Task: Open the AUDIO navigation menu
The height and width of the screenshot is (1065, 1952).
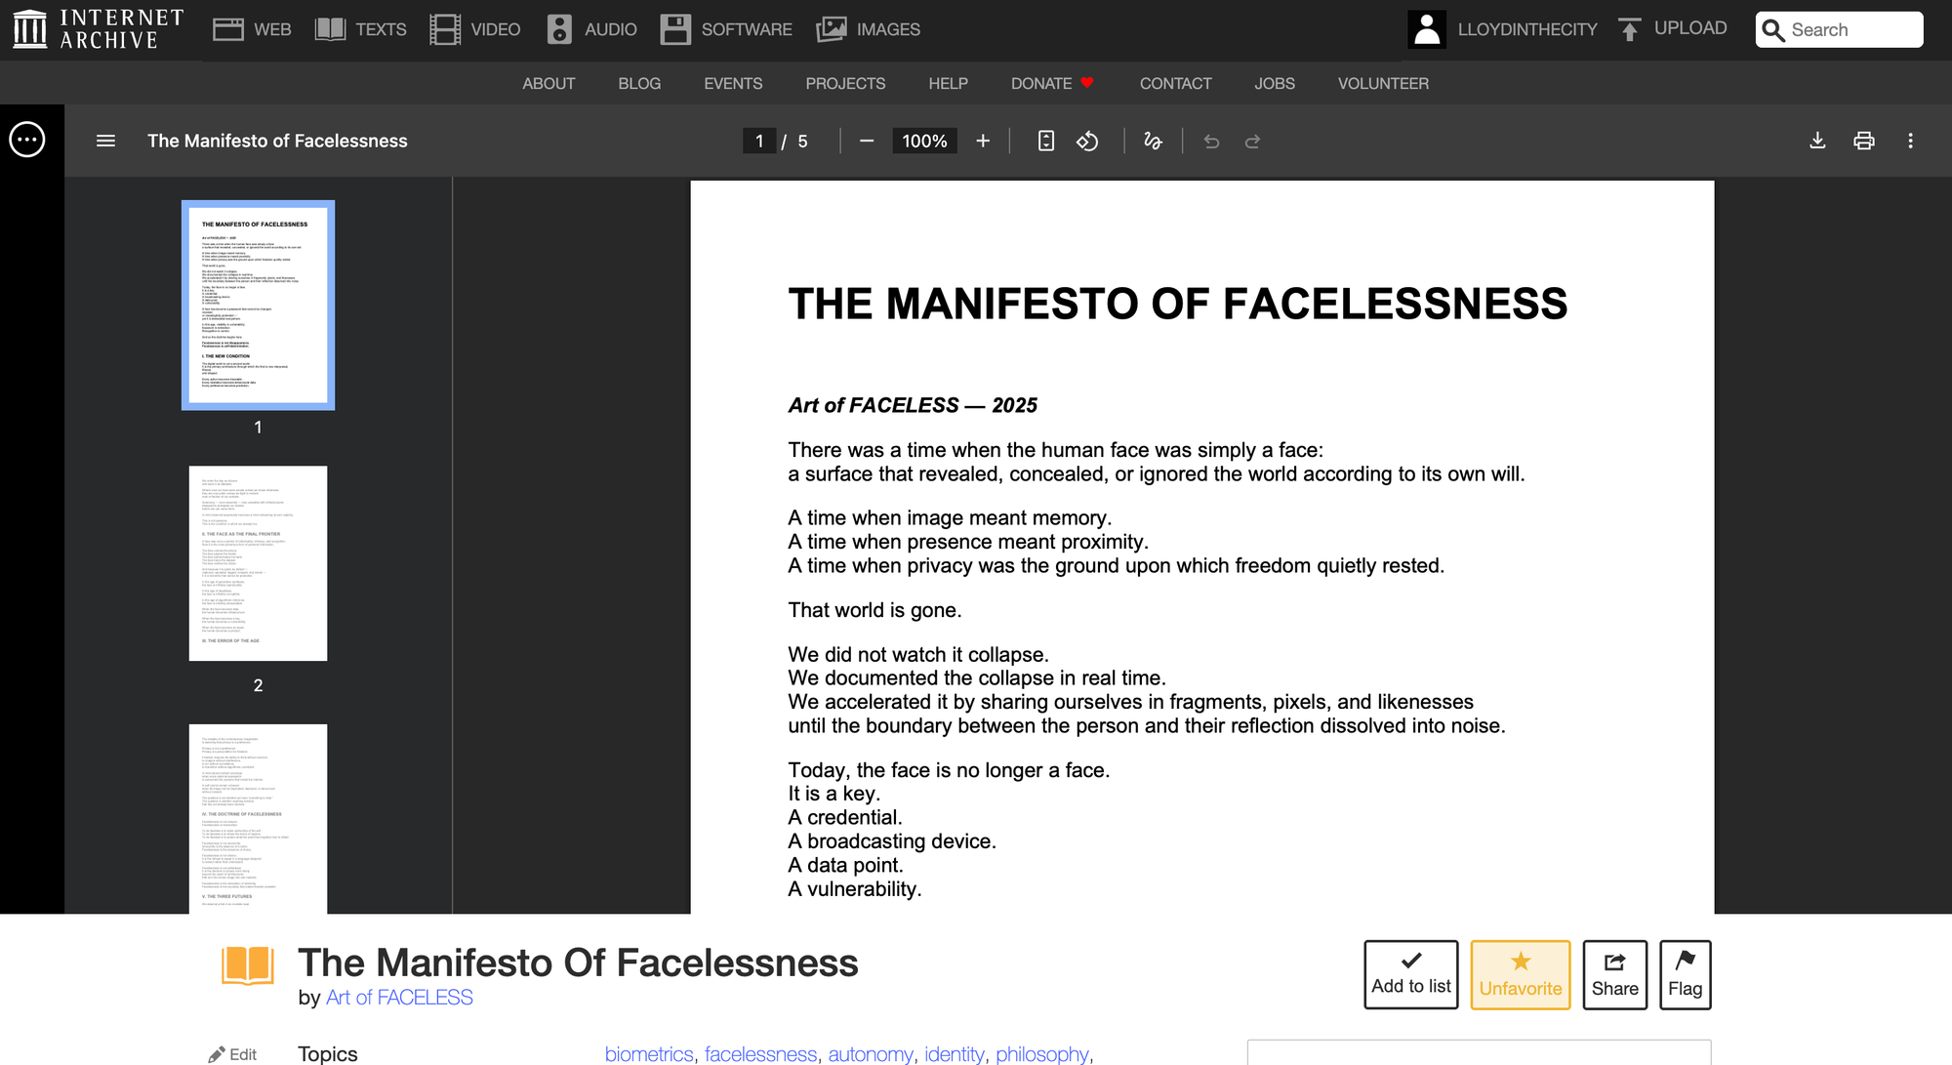Action: 591,29
